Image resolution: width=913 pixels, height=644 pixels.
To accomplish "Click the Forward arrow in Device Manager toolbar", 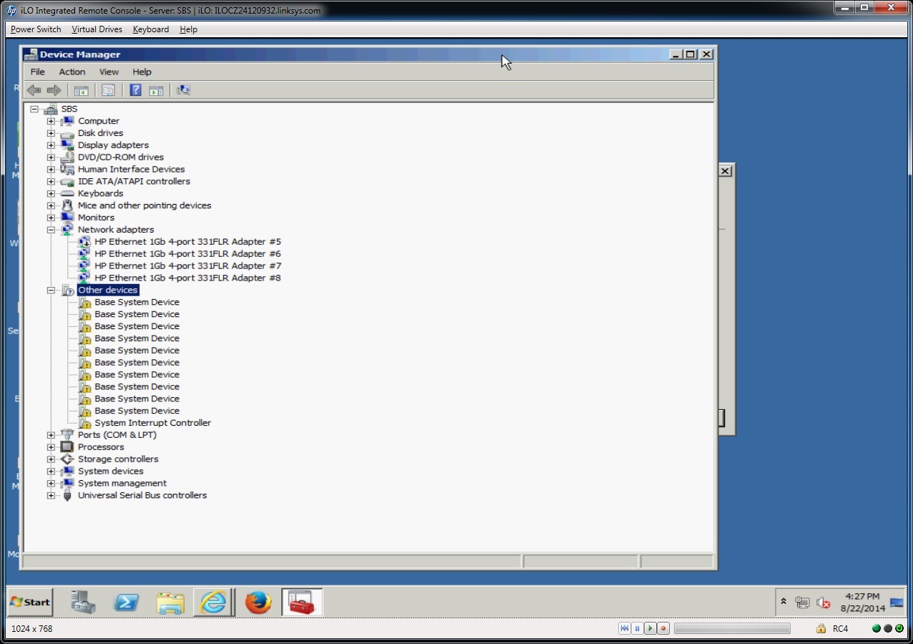I will tap(54, 90).
